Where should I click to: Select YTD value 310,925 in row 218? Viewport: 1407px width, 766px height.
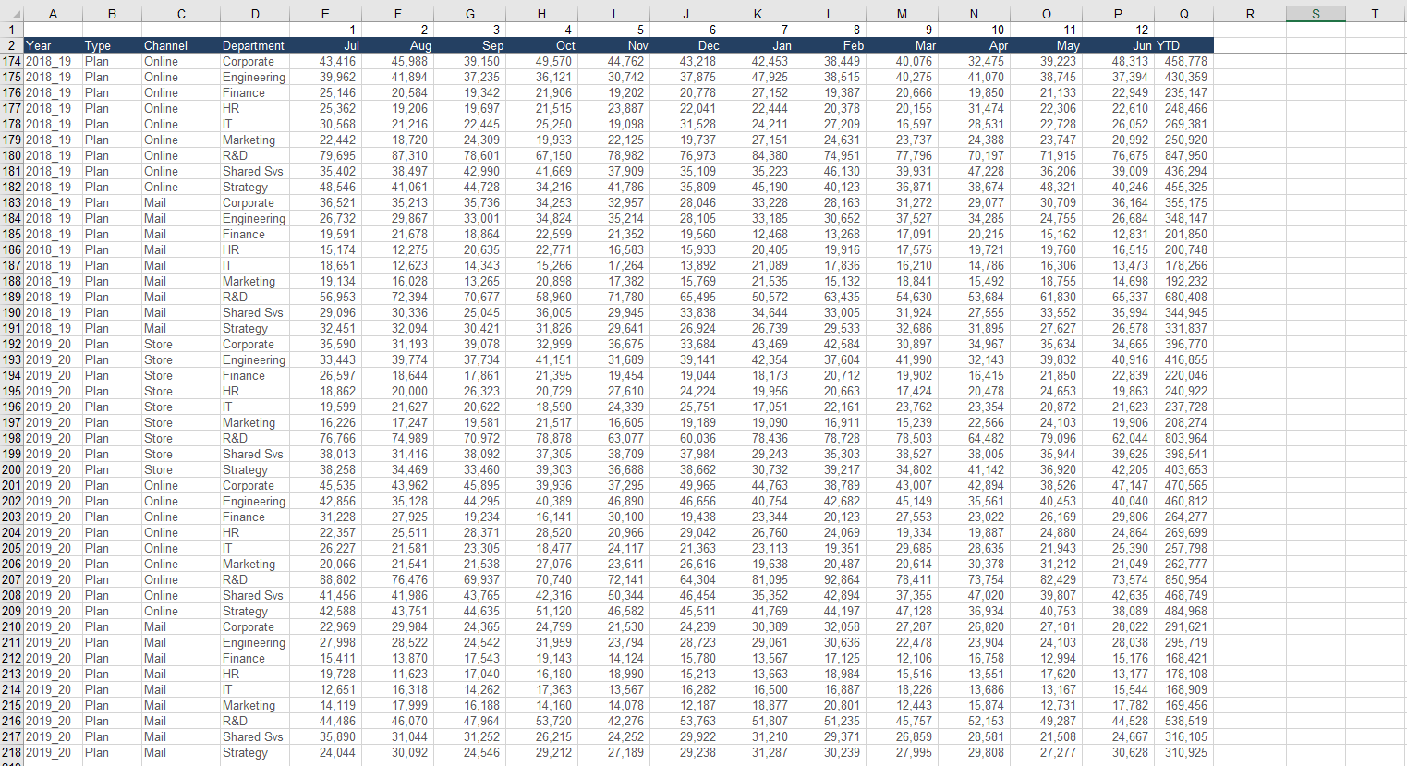[1184, 752]
